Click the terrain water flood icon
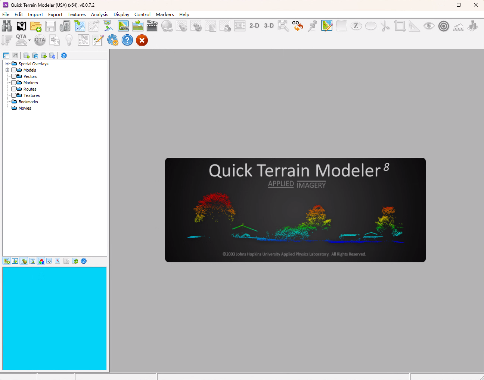Viewport: 484px width, 380px height. pos(458,26)
